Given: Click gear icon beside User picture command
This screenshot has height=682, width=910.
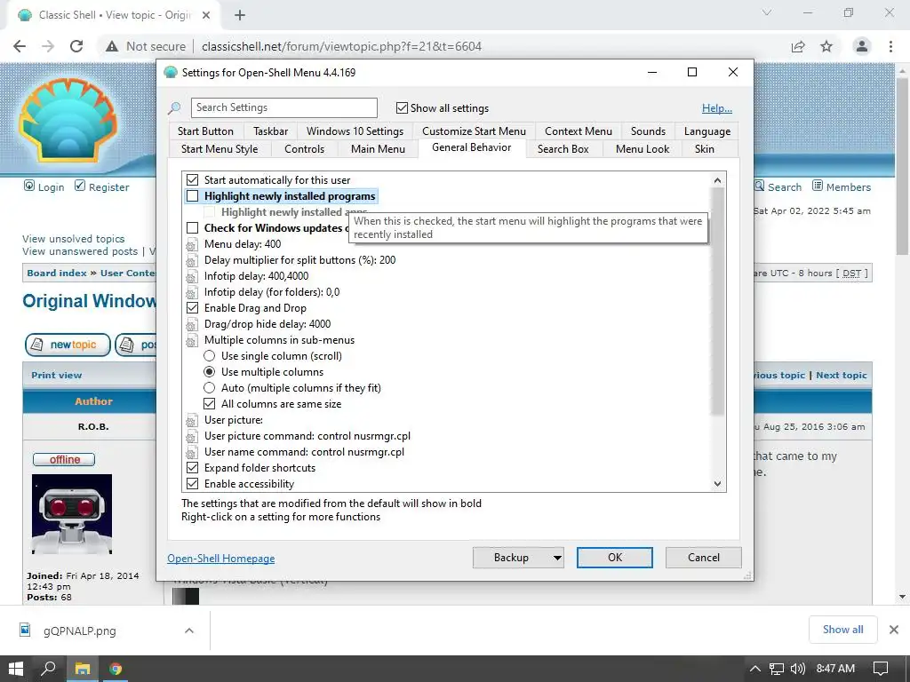Looking at the screenshot, I should (x=192, y=436).
